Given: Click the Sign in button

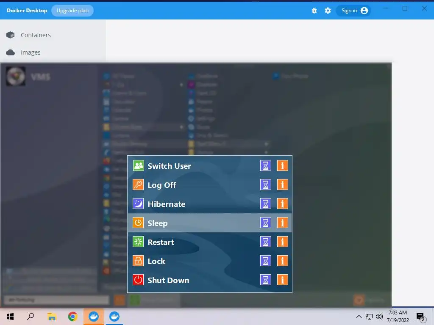Looking at the screenshot, I should pyautogui.click(x=353, y=11).
